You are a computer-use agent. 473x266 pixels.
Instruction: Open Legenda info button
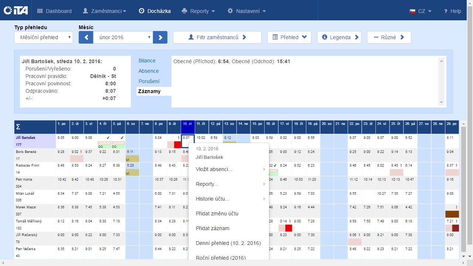339,37
